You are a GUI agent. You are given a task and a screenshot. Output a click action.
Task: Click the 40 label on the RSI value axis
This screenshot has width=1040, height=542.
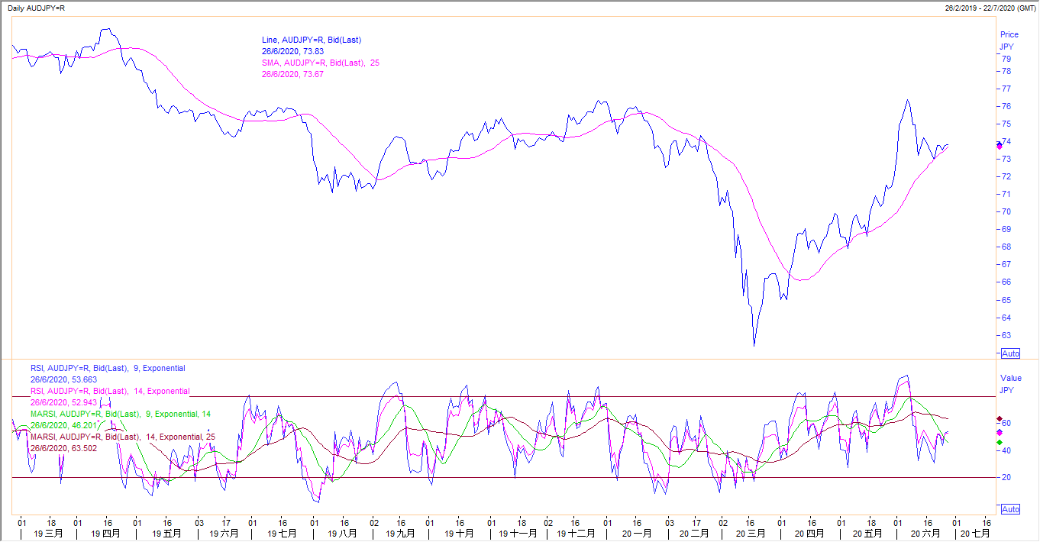click(1006, 450)
